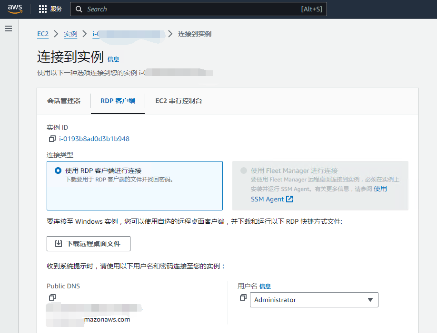
Task: Open the hamburger side navigation menu
Action: [9, 29]
